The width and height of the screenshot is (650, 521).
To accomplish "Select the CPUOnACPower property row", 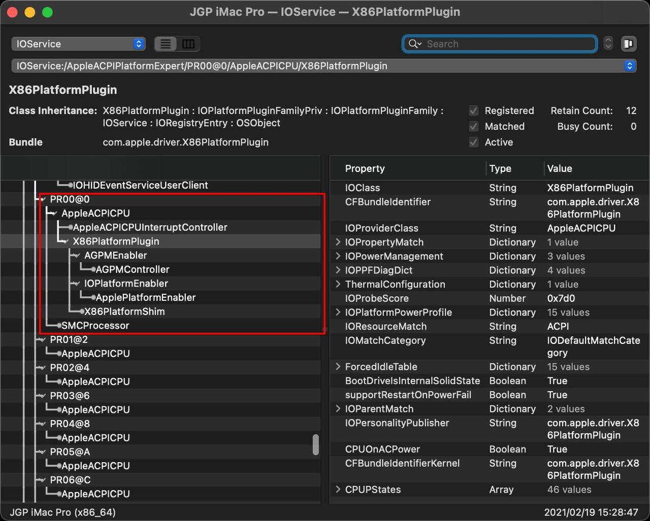I will point(490,449).
